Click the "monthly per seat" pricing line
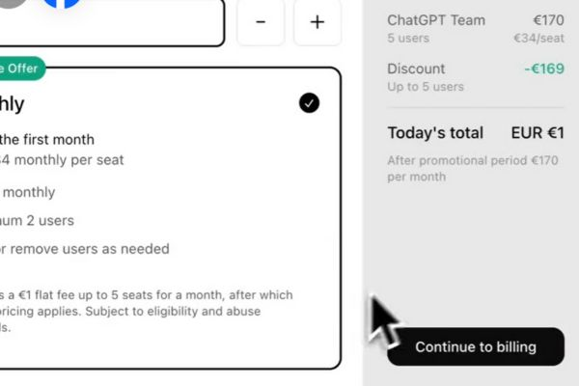This screenshot has width=579, height=386. [62, 160]
